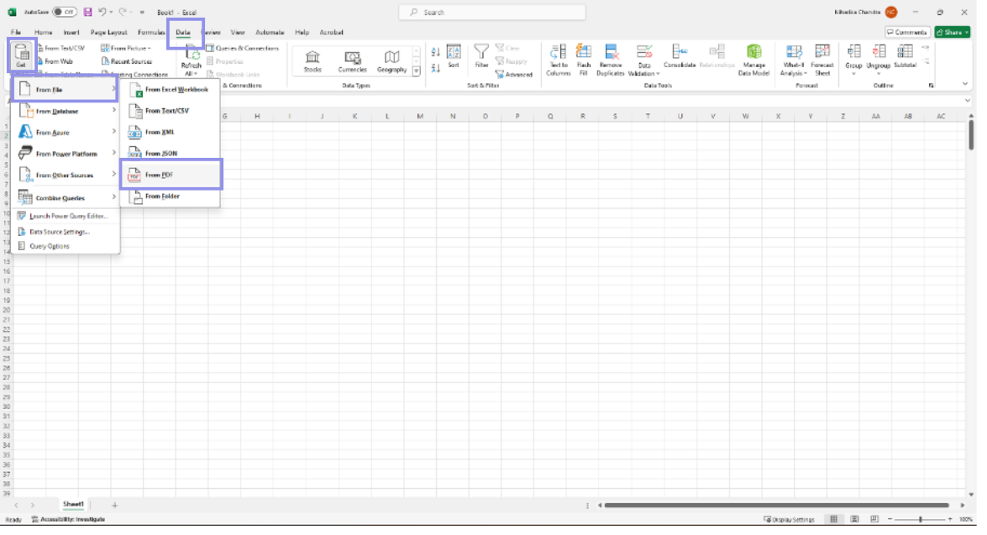This screenshot has height=535, width=987.
Task: Open the From Power Platform submenu
Action: [66, 155]
